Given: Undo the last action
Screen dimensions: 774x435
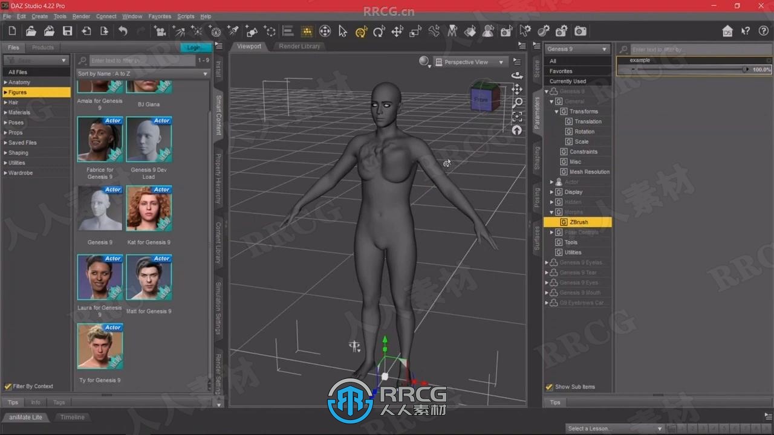Looking at the screenshot, I should 123,31.
